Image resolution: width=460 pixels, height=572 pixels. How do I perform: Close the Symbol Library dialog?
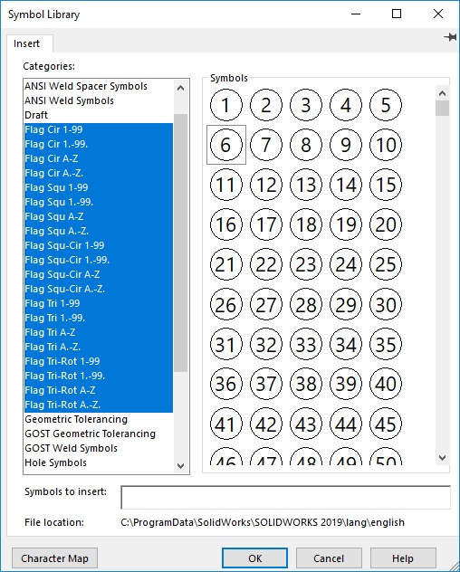click(438, 14)
